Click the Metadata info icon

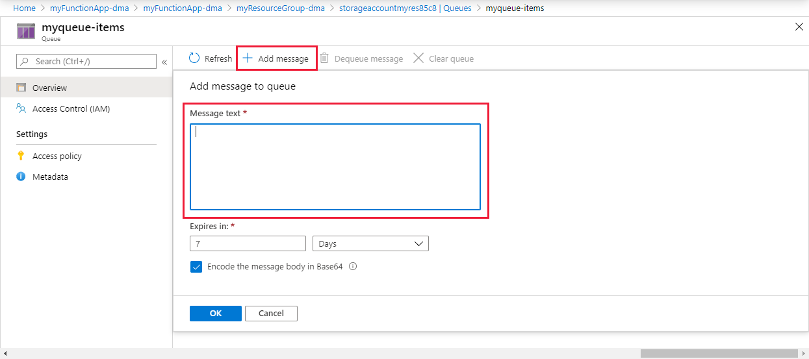(21, 177)
